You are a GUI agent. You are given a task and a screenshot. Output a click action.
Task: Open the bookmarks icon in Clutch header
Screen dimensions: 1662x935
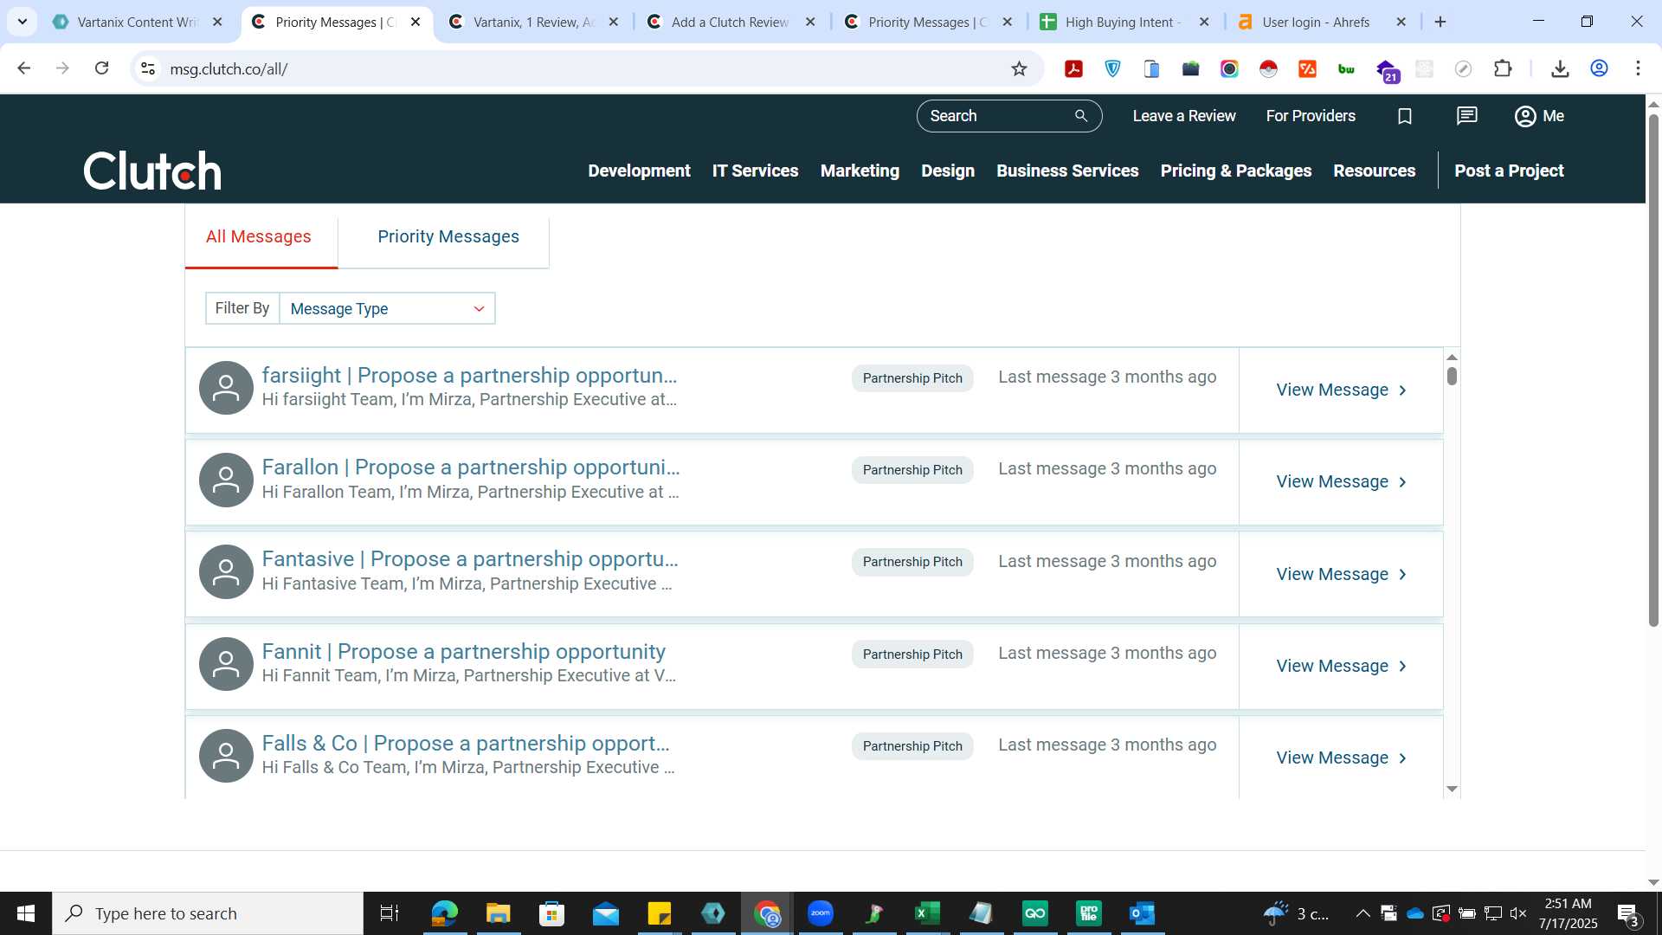[x=1404, y=116]
